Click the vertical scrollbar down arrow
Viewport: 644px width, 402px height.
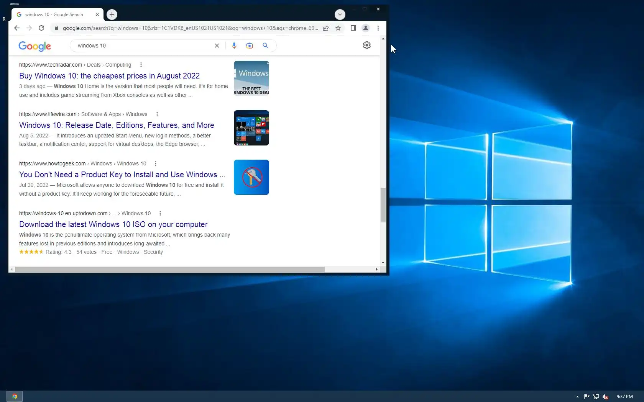[x=383, y=263]
